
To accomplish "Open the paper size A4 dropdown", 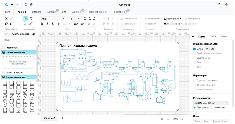I will coord(211,103).
